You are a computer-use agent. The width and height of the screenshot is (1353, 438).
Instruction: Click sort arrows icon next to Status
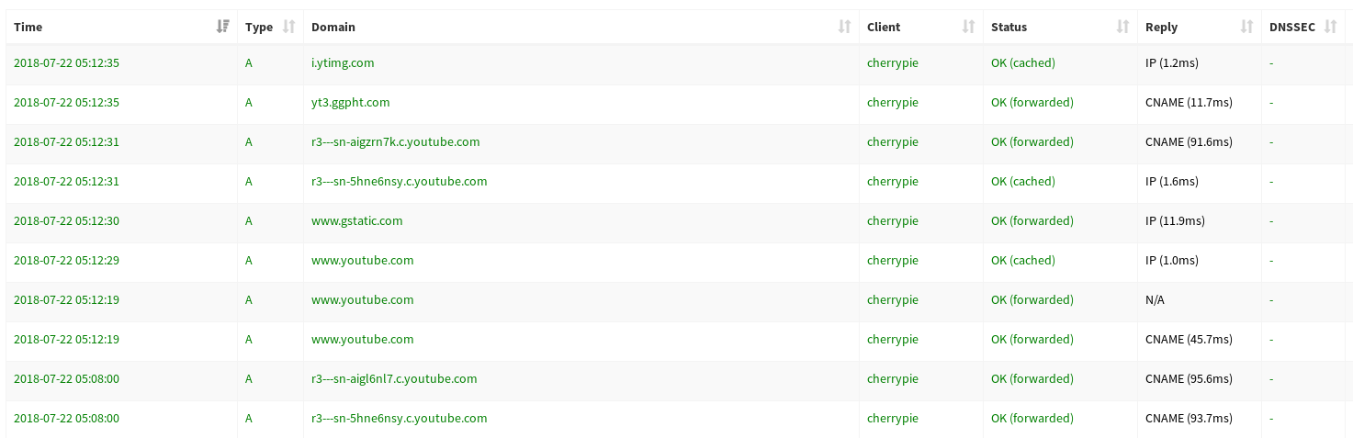coord(1122,27)
